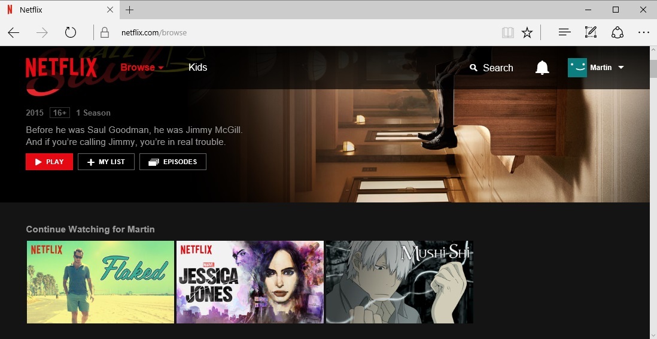Screen dimensions: 657x339
Task: Open the Mushi-Shi thumbnail
Action: coord(400,282)
